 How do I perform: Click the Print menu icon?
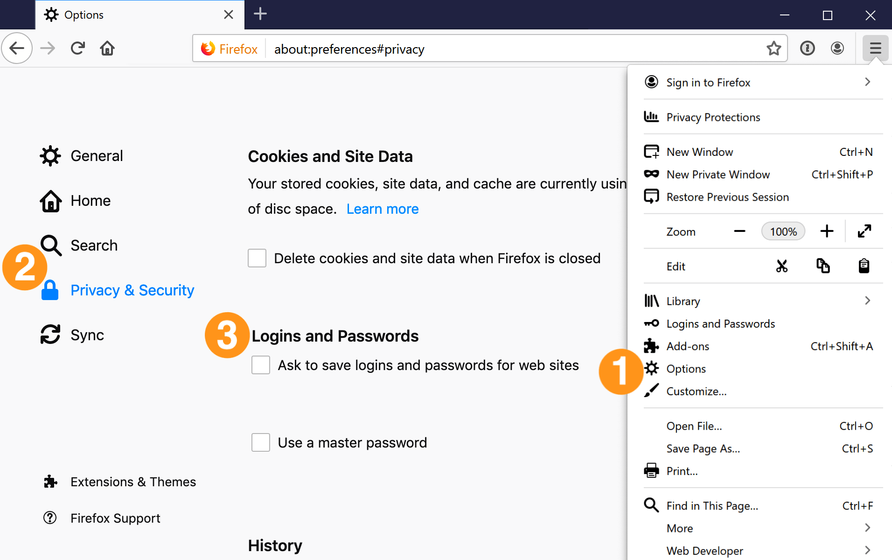651,470
